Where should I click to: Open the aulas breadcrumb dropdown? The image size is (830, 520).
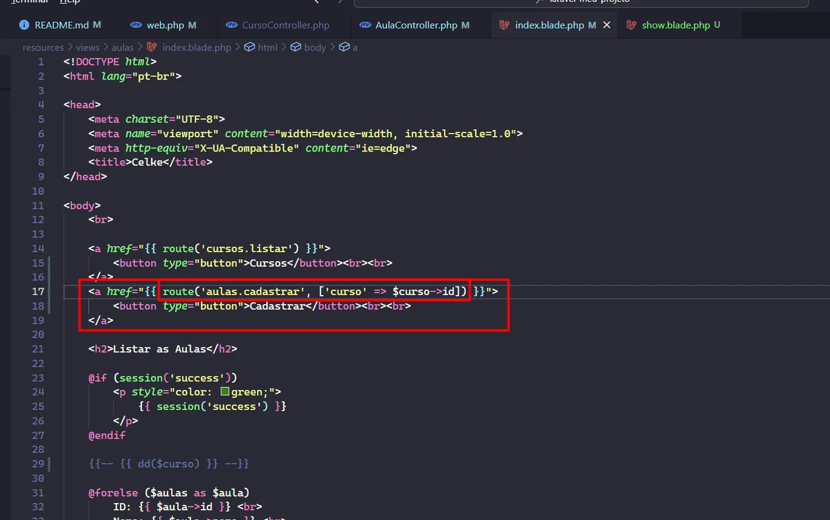pos(123,47)
